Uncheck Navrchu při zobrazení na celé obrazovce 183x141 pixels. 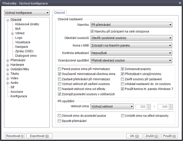pos(92,31)
